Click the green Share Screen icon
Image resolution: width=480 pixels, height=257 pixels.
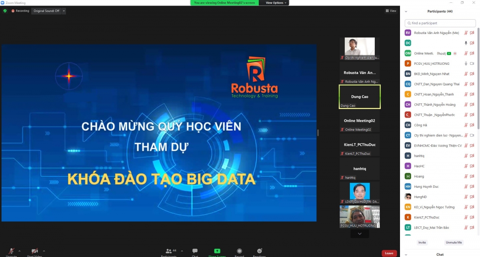tap(217, 251)
